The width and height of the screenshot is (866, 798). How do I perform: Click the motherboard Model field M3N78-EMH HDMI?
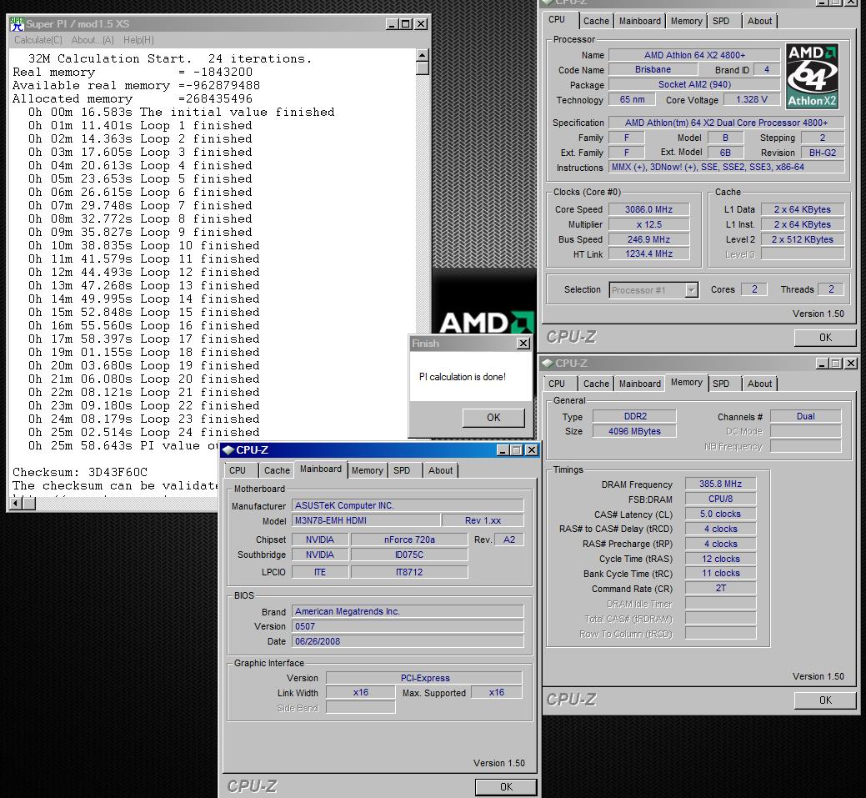[x=366, y=520]
